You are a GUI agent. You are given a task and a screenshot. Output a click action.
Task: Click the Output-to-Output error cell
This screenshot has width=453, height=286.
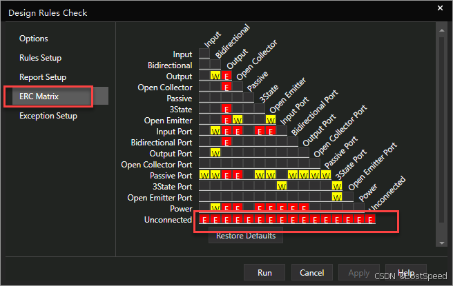[226, 76]
